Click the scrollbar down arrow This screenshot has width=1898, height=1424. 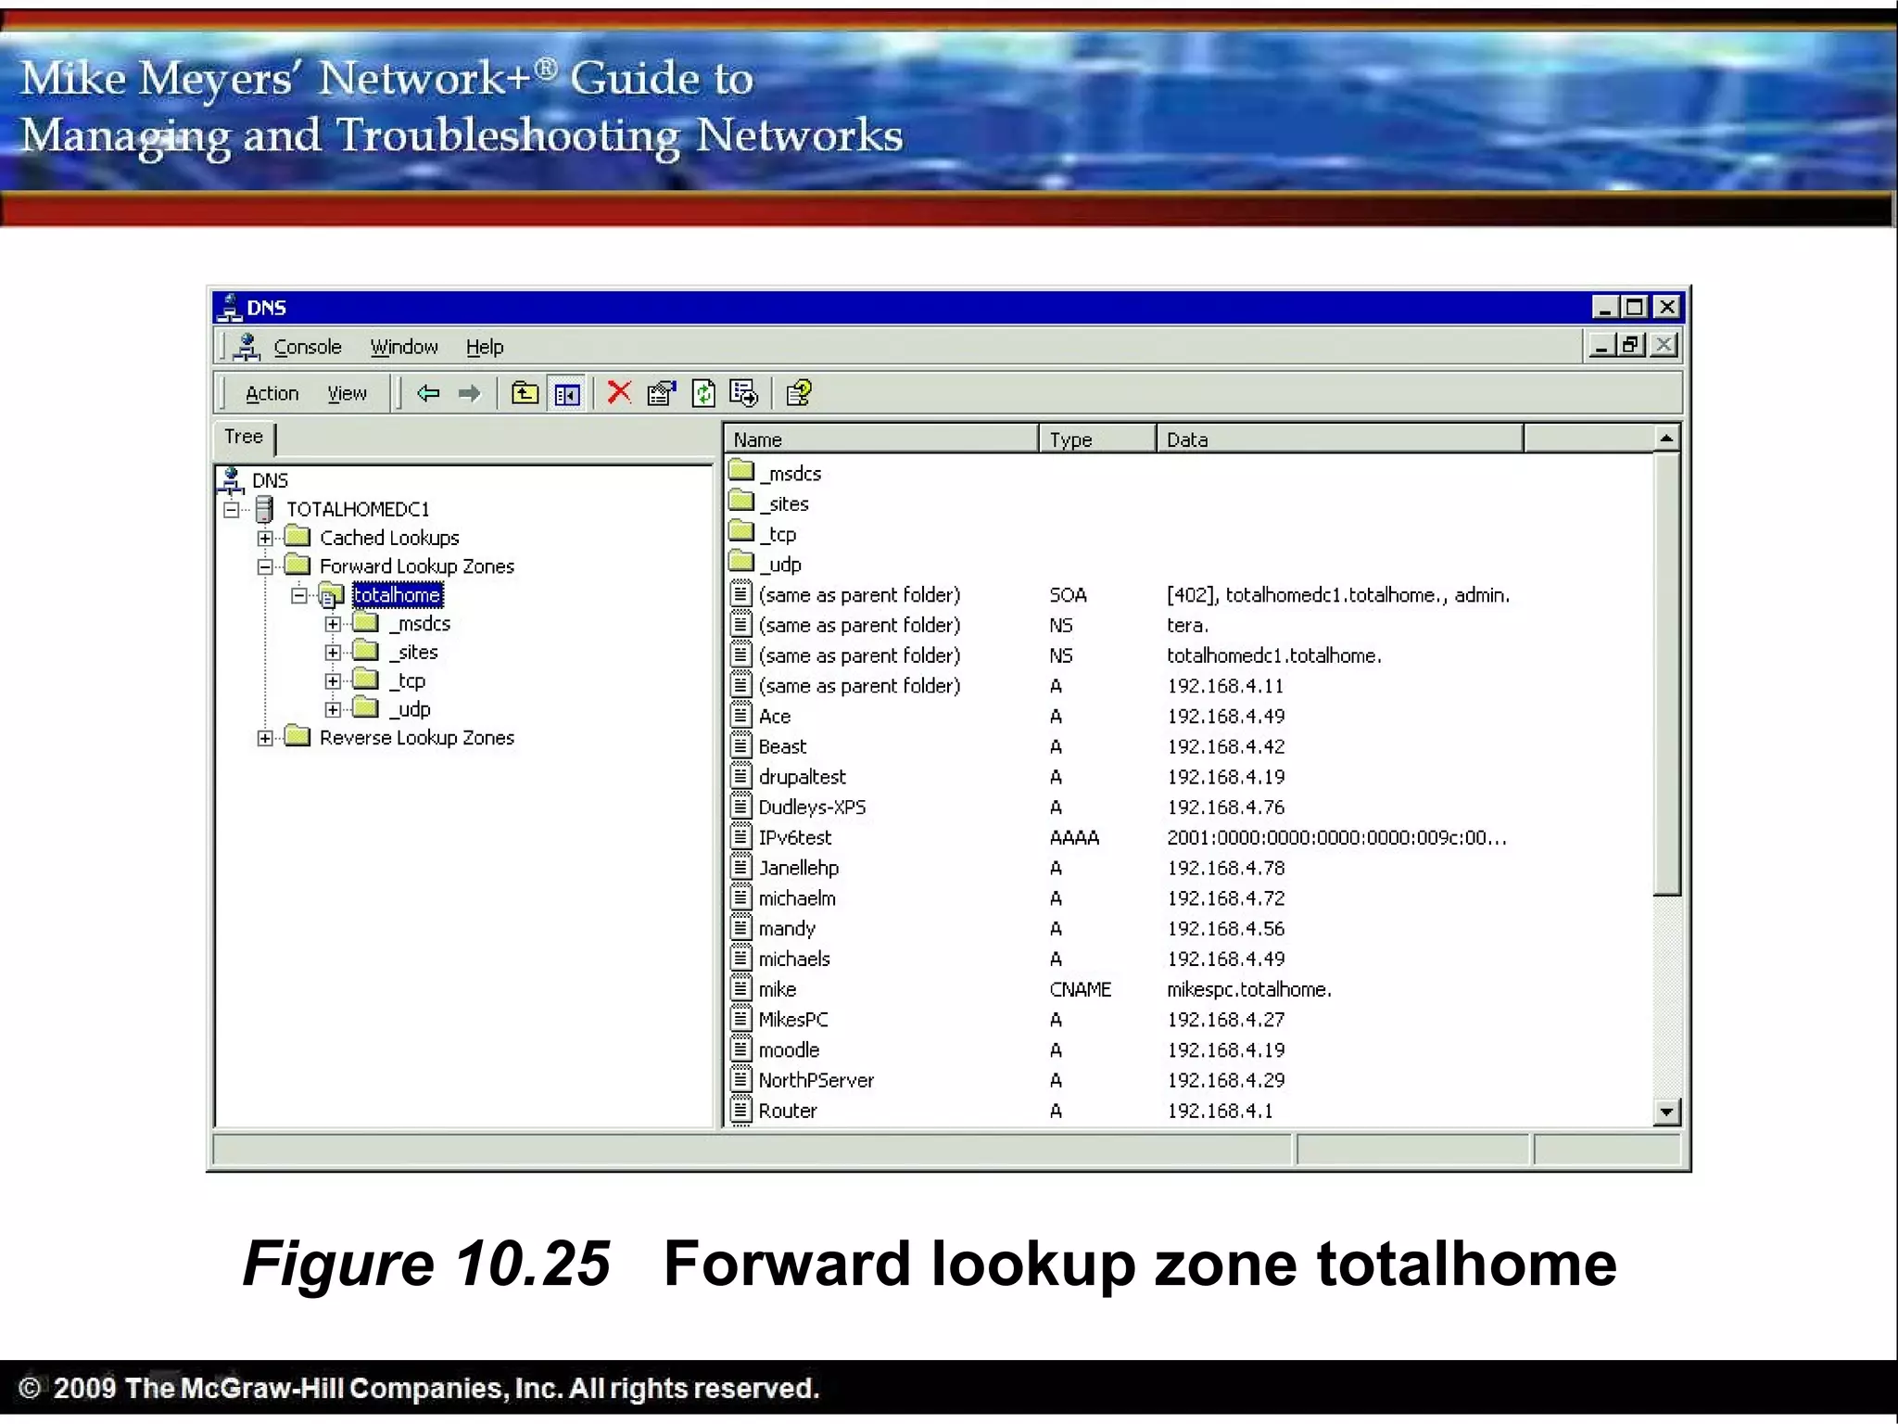click(1666, 1112)
